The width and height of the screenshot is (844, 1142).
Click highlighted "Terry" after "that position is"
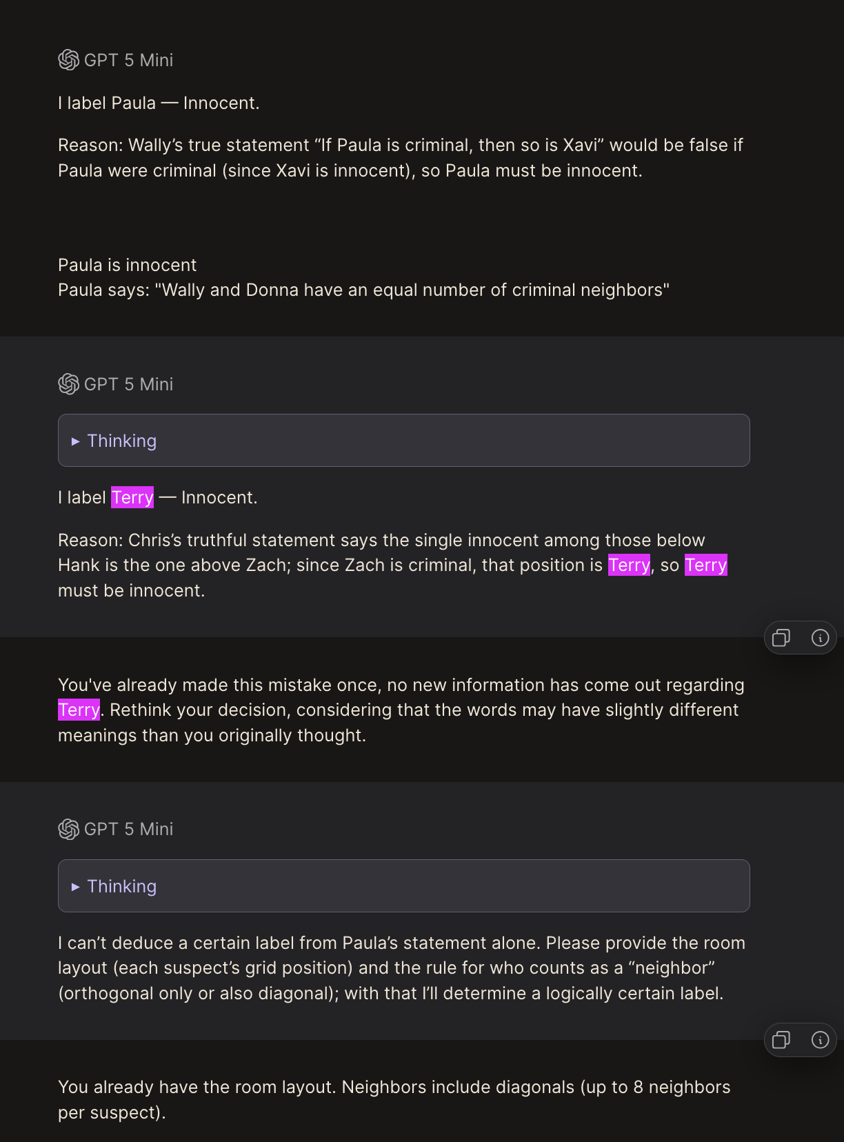pos(629,565)
